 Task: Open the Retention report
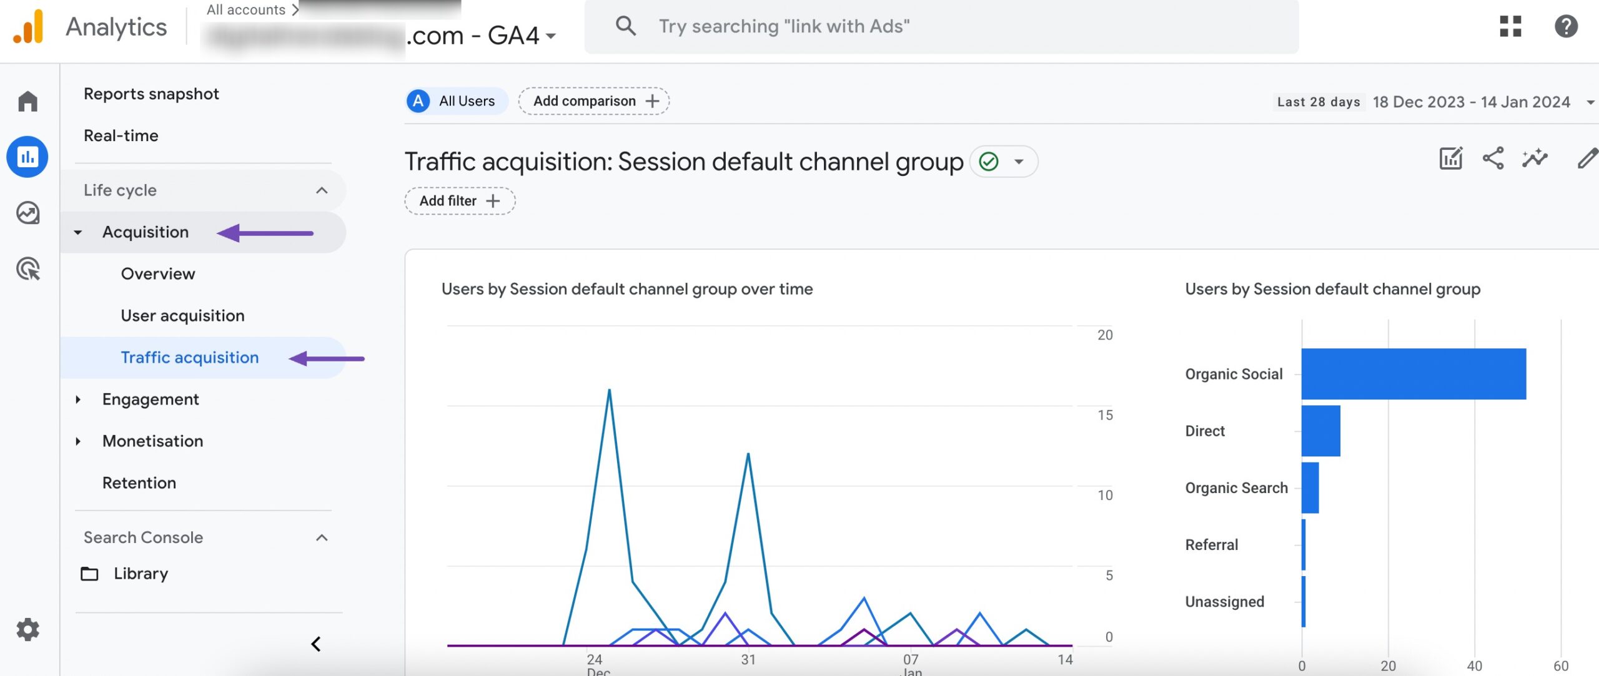coord(139,483)
